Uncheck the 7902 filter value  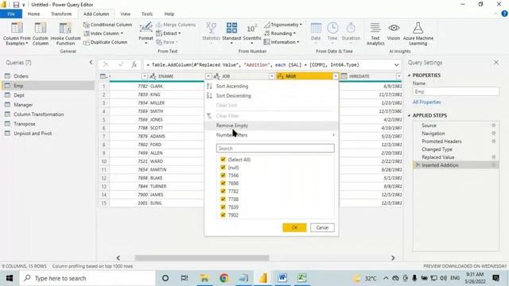coord(223,215)
